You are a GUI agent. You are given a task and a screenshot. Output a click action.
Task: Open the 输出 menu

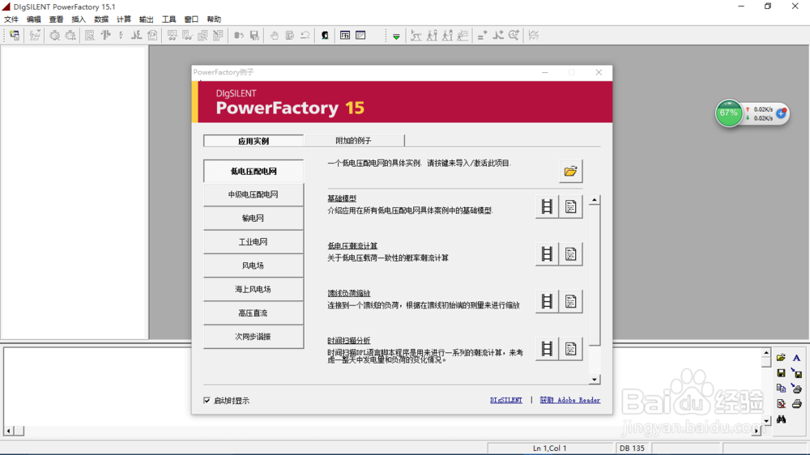coord(146,19)
